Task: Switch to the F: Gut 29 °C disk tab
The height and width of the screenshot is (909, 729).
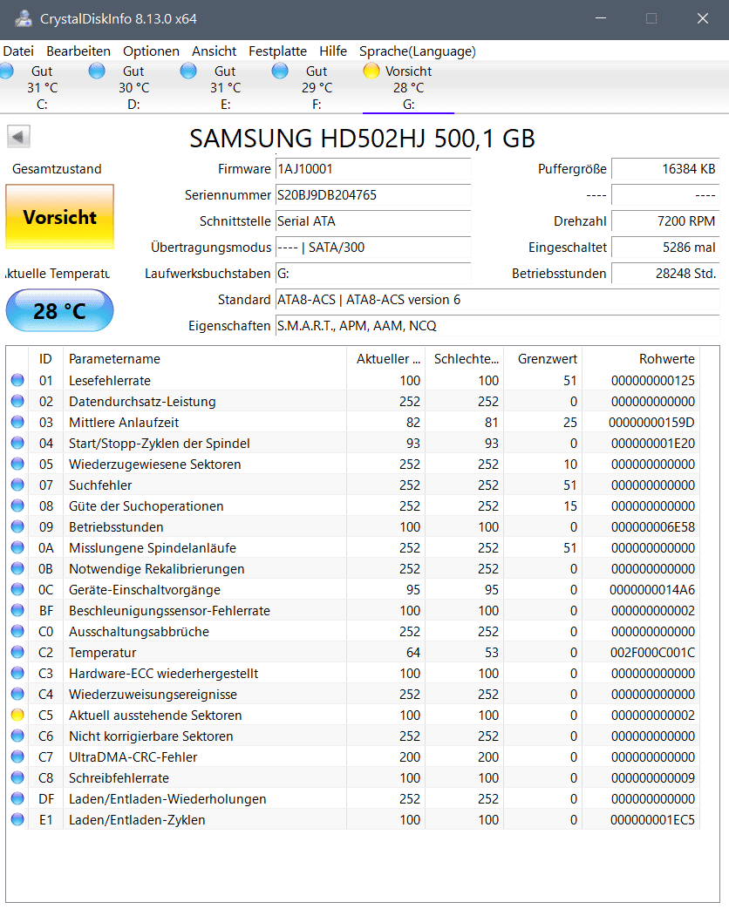Action: pos(317,87)
